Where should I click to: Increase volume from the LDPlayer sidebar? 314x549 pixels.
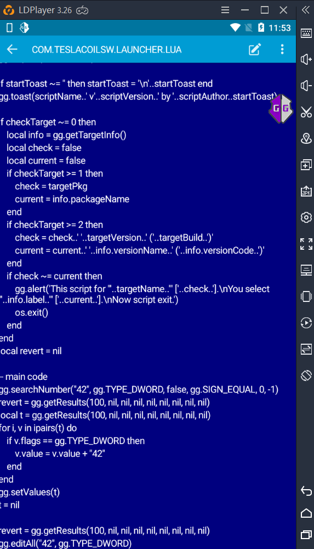(x=306, y=59)
